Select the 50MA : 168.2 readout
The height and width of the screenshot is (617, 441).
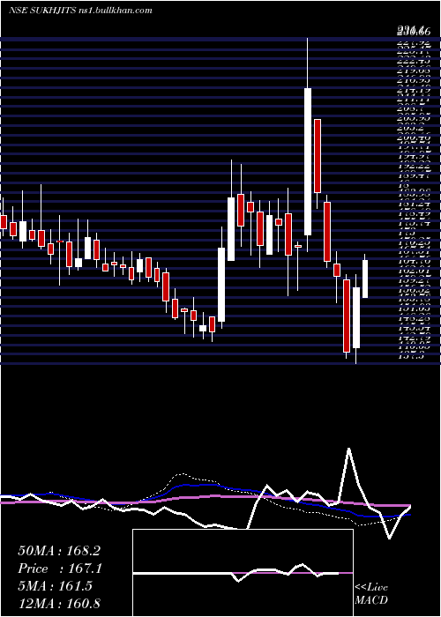pyautogui.click(x=59, y=551)
